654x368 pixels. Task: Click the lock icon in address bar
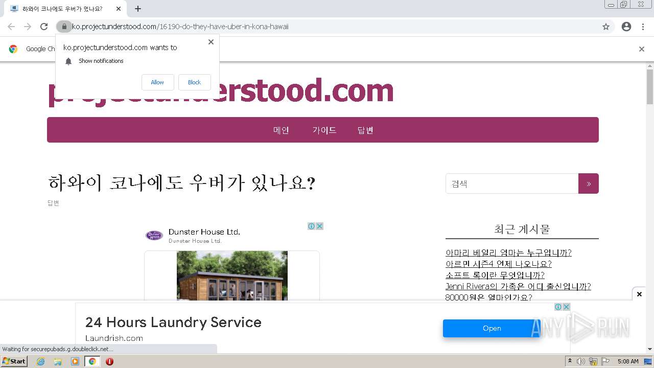(64, 27)
